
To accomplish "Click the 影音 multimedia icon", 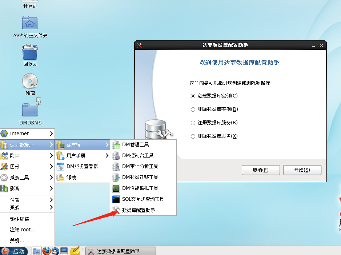I will [4, 188].
